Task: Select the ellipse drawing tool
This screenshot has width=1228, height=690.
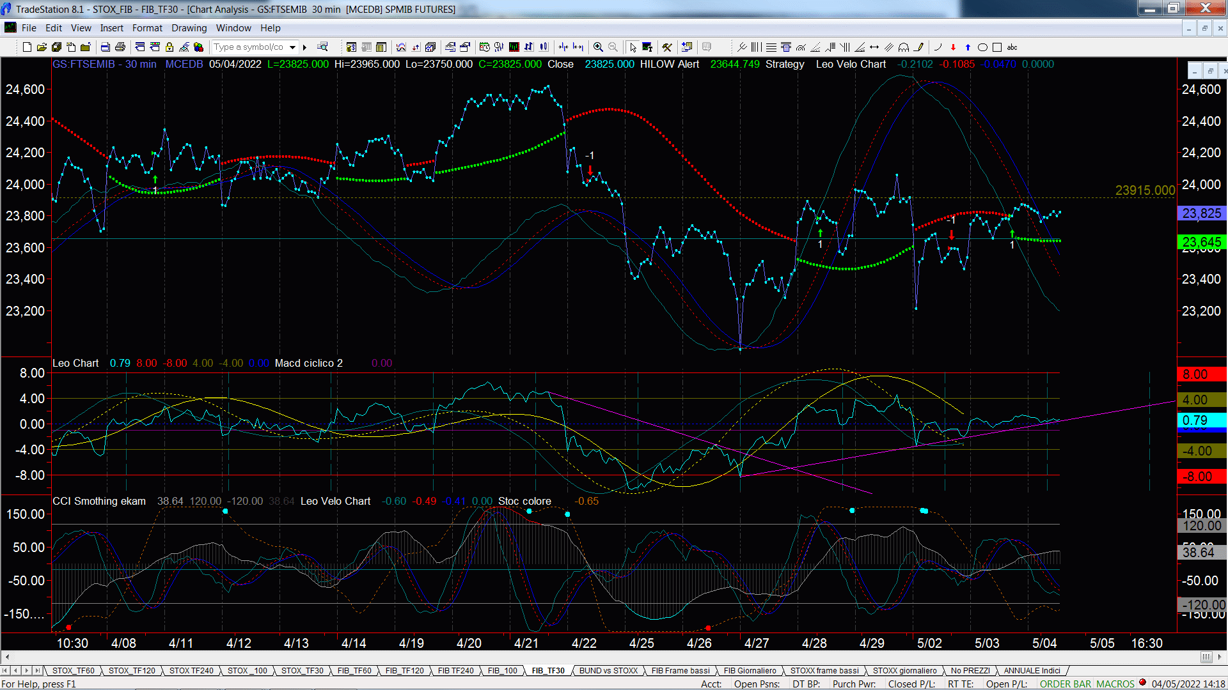Action: point(982,47)
